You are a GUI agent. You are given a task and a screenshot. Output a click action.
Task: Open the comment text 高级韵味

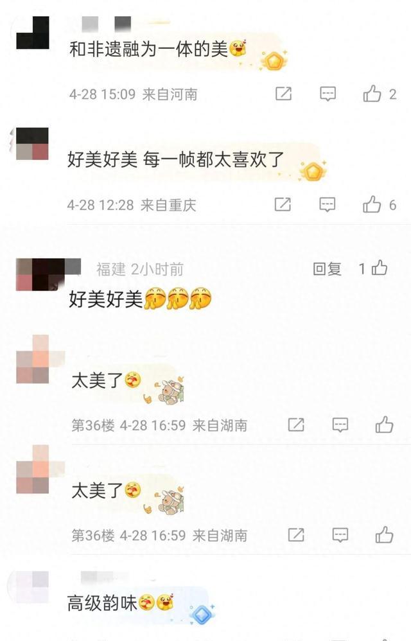(x=101, y=603)
